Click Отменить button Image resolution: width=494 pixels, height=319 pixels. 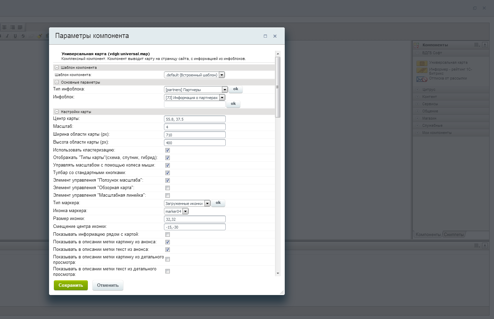[x=108, y=285]
